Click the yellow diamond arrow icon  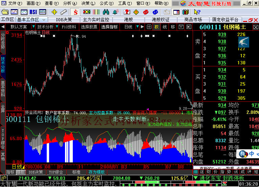click(x=136, y=12)
